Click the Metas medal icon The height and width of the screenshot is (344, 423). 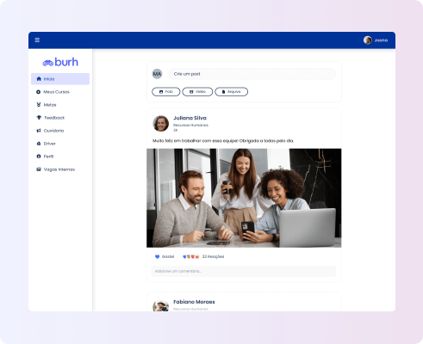[39, 105]
